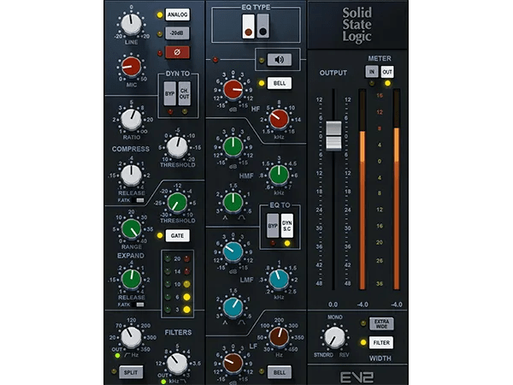
Task: Select the brown EQ TYPE switch
Action: click(x=248, y=27)
